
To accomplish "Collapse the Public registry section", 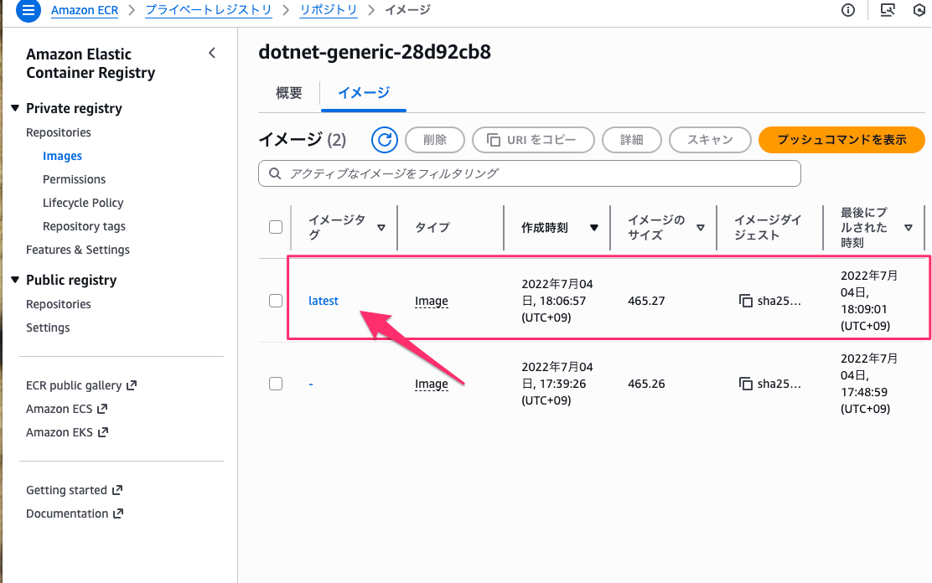I will [x=15, y=281].
